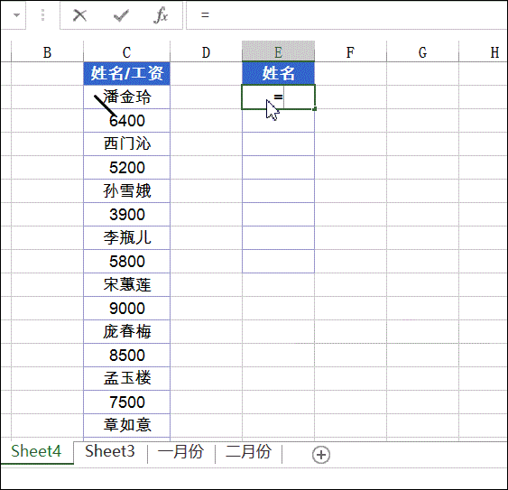Select column E header
The image size is (508, 490).
[x=278, y=51]
